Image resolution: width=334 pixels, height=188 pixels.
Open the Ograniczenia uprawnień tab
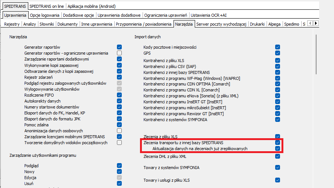pyautogui.click(x=166, y=15)
